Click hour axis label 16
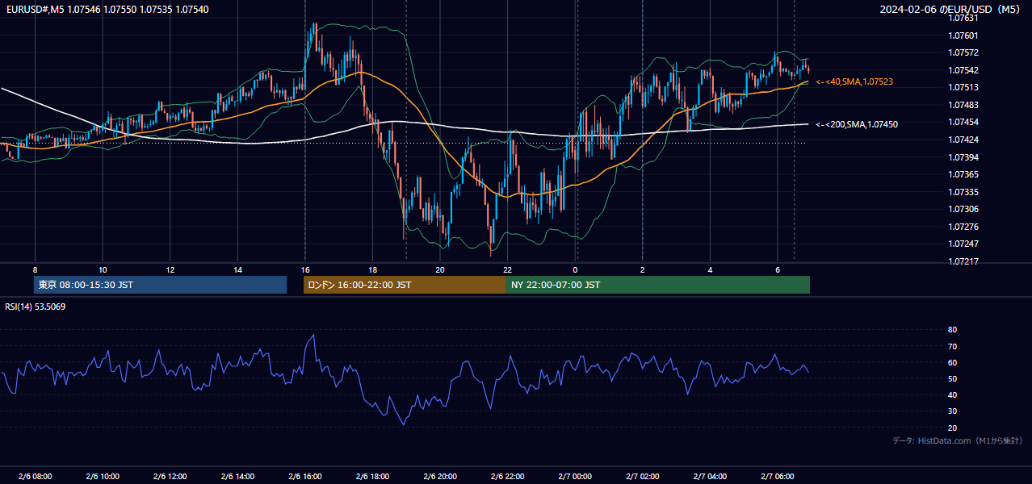 (x=304, y=269)
